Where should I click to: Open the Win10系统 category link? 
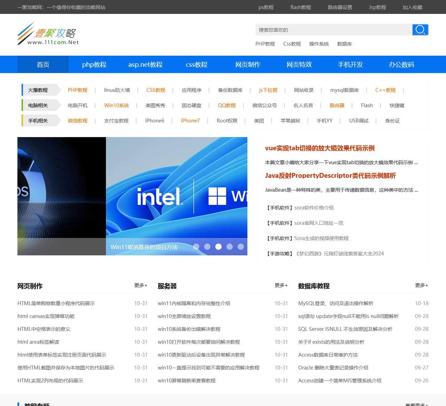point(116,105)
